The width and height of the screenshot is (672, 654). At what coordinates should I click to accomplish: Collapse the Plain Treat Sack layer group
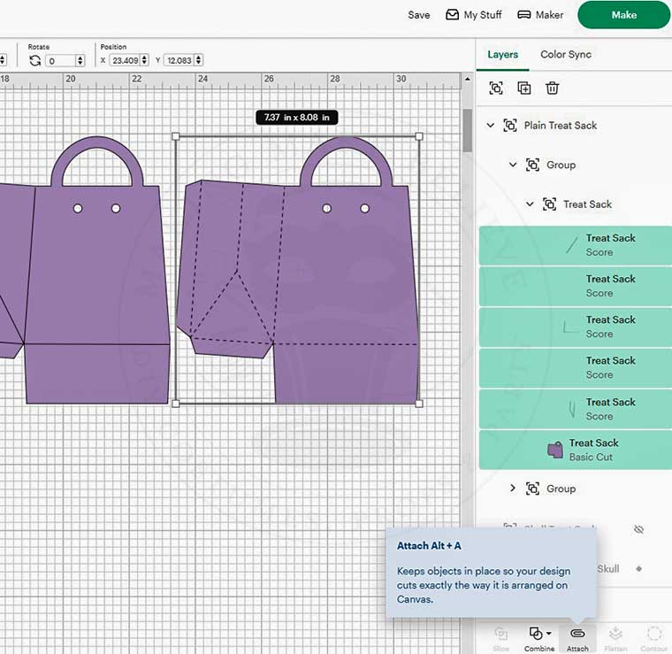click(491, 126)
